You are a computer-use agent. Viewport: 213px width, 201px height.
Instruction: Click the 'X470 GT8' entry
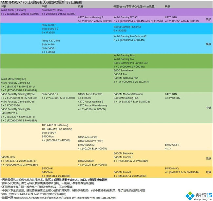[x=171, y=17]
